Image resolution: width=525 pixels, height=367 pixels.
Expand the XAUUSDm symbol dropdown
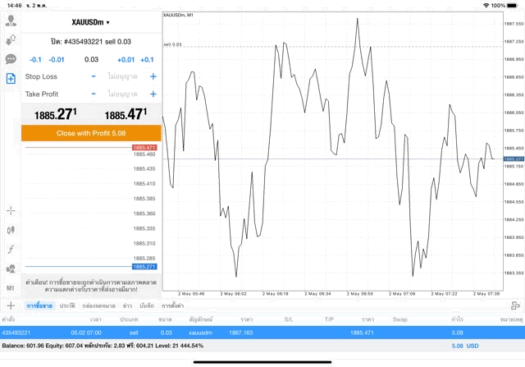pyautogui.click(x=90, y=22)
